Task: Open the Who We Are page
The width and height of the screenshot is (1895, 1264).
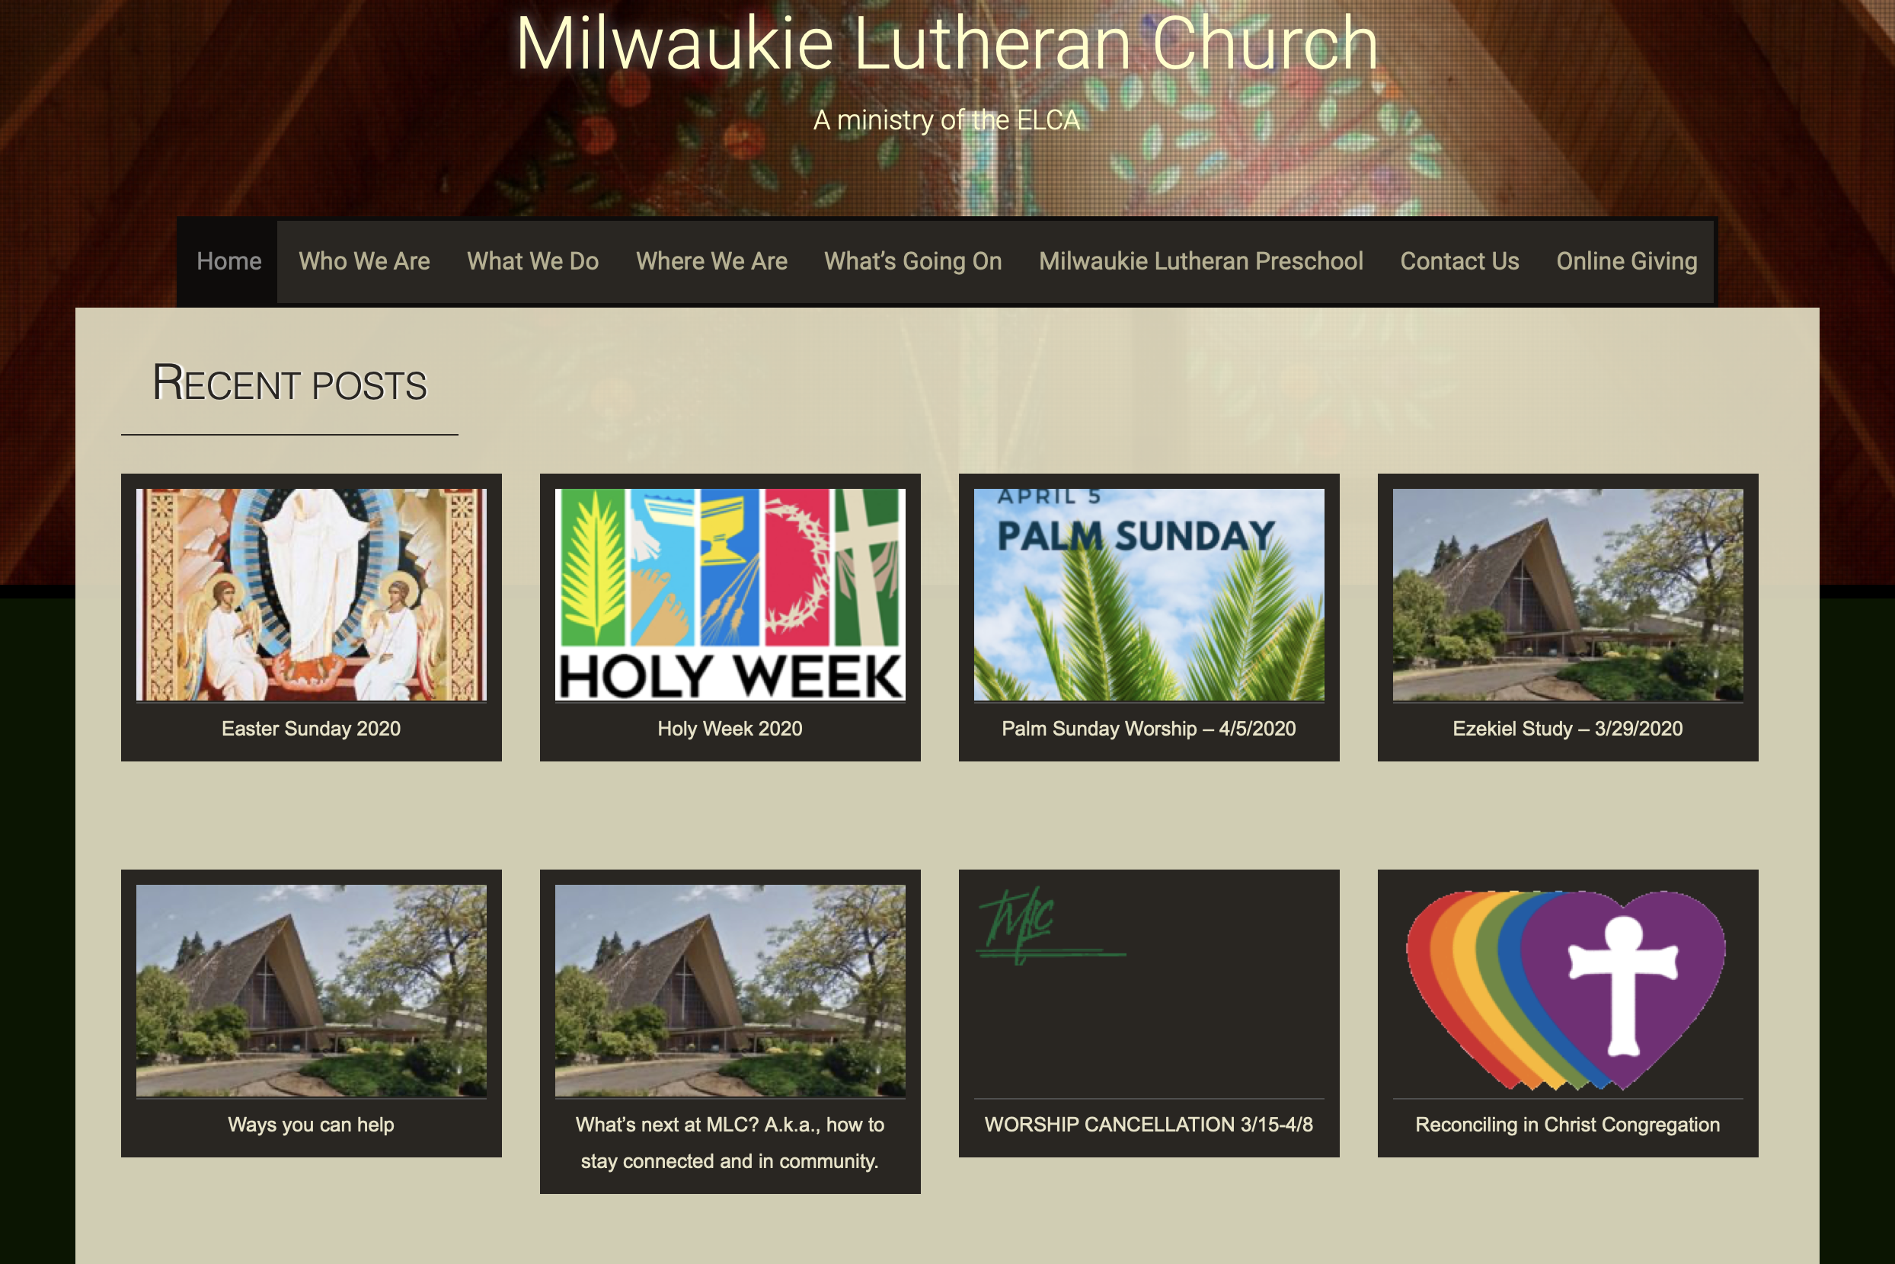Action: point(365,261)
